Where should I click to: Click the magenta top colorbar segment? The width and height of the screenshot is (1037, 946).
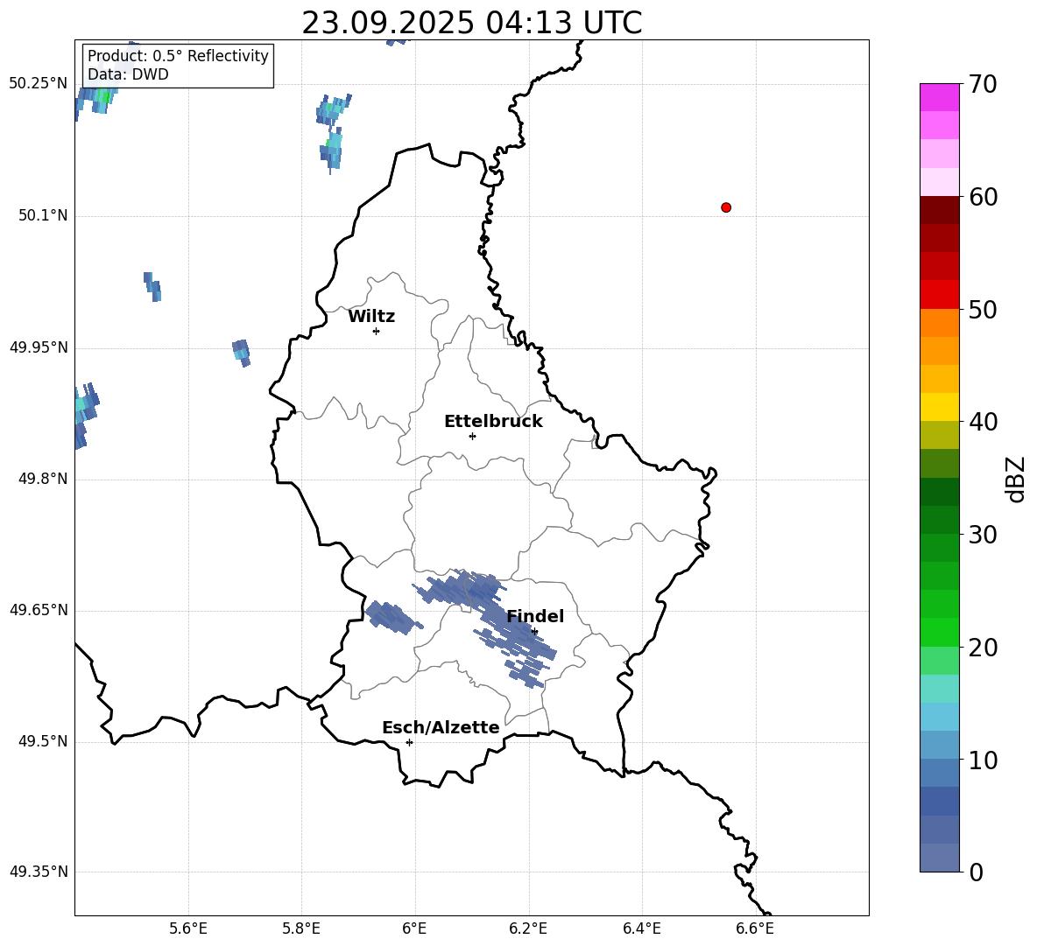pos(940,97)
